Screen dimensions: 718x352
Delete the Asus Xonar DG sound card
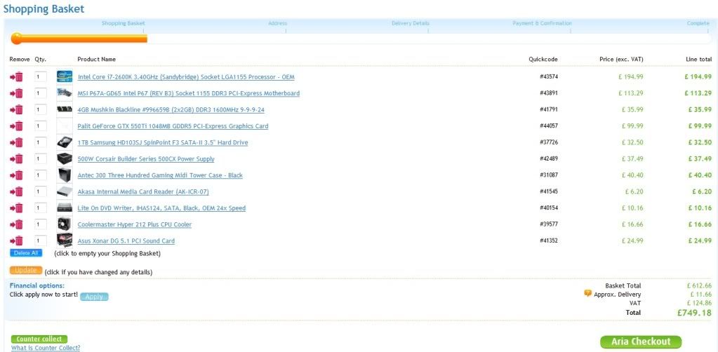point(18,241)
